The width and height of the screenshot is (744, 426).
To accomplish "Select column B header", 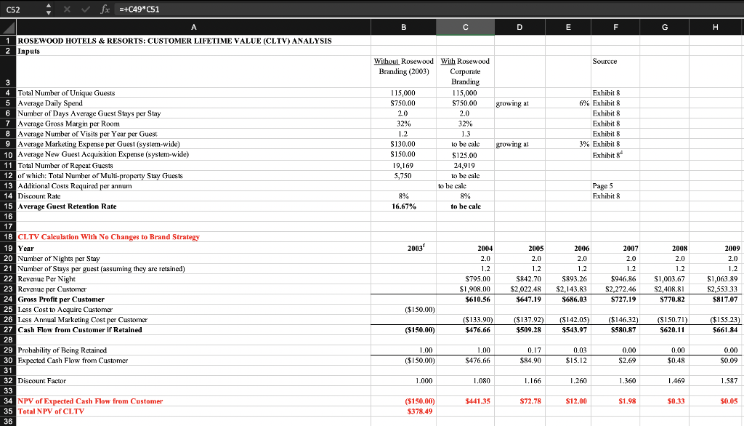I will pos(403,27).
